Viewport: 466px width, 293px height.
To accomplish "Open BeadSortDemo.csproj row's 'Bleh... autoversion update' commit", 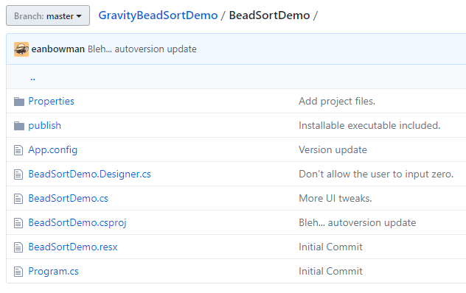I will click(x=357, y=223).
